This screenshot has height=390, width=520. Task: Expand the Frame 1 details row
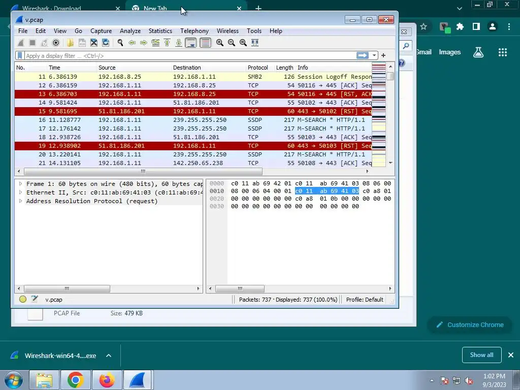click(20, 184)
